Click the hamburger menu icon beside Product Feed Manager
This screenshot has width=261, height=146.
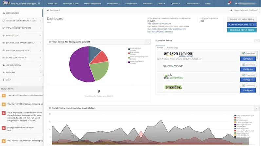[39, 3]
